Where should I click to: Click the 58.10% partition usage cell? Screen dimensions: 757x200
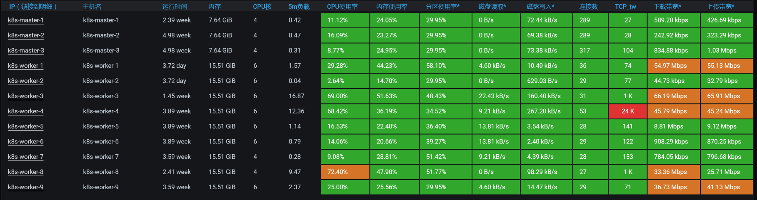[x=445, y=66]
